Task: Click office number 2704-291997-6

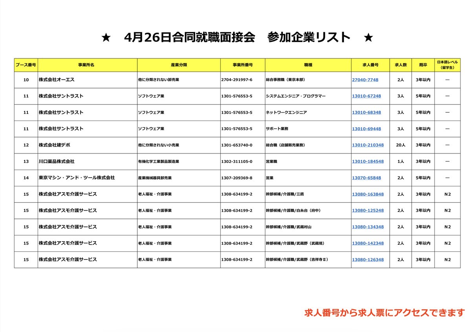Action: (x=237, y=80)
